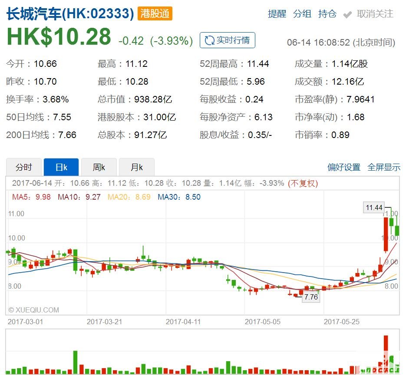Open the 分组 link
Viewport: 406px width, 375px height.
click(x=302, y=14)
